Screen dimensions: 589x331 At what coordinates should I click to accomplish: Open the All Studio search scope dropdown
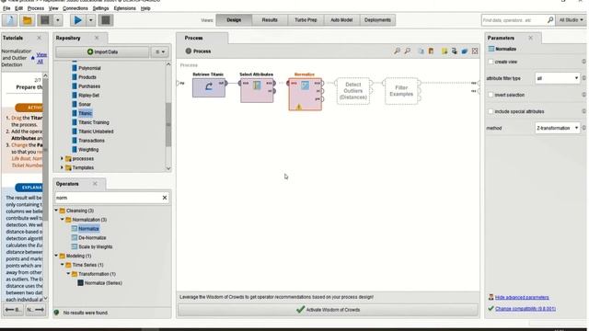point(571,20)
